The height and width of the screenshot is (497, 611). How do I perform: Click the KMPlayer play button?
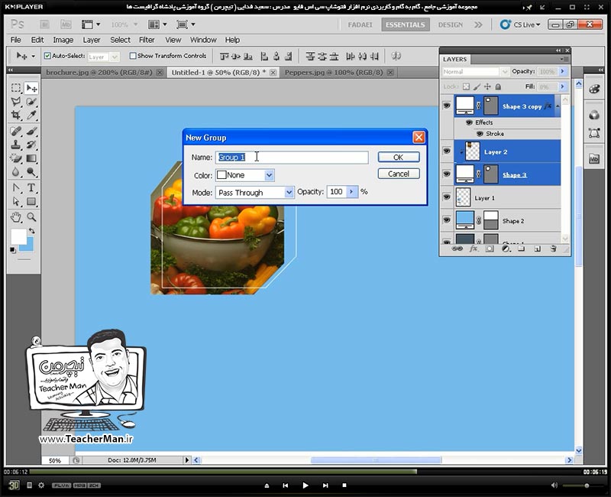[305, 486]
